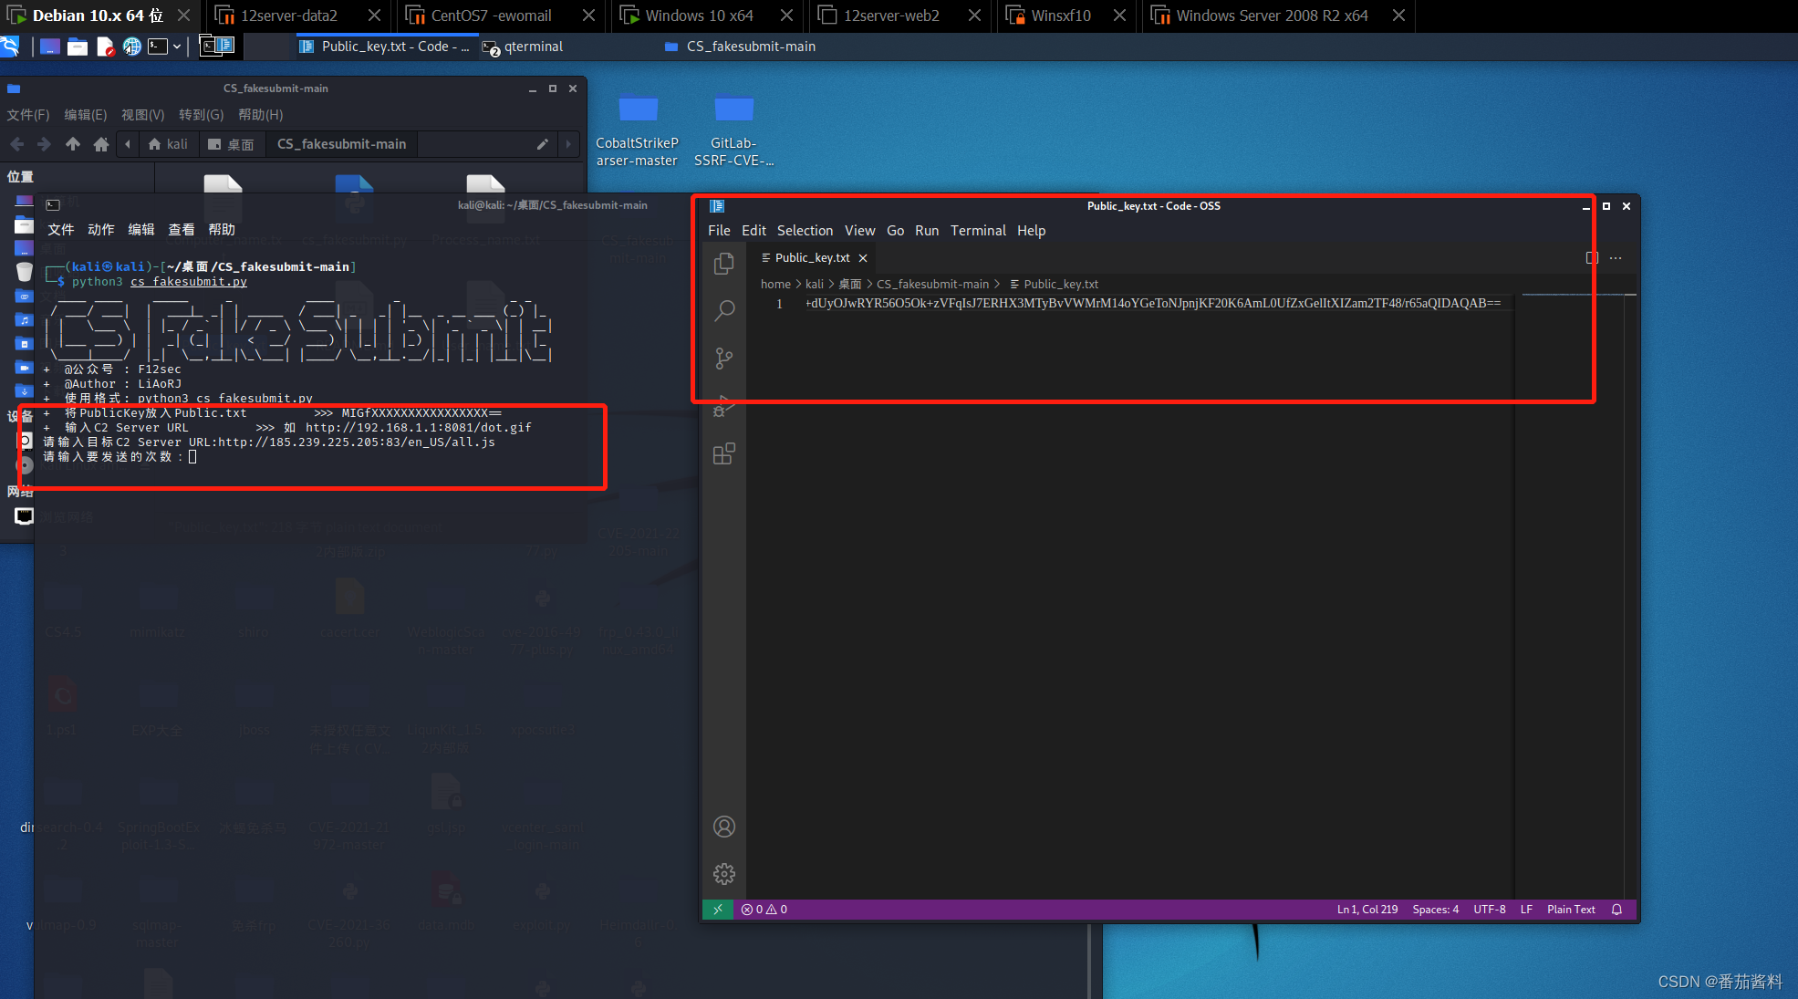Go back in file manager toolbar

[17, 144]
